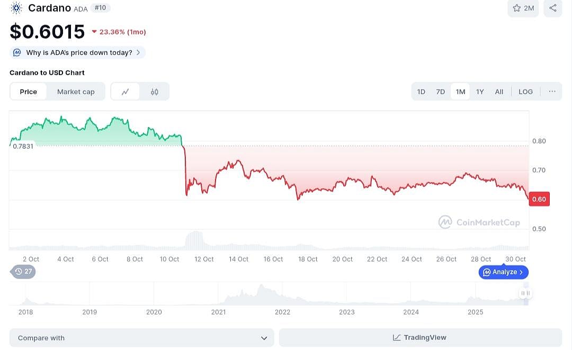
Task: Switch to the 1Y time range tab
Action: coord(480,91)
